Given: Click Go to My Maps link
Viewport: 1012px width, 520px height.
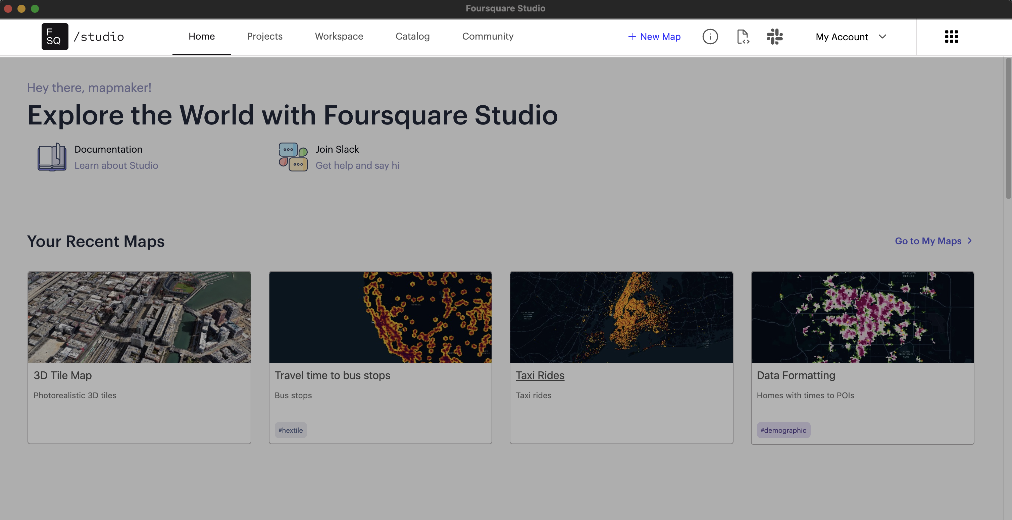Looking at the screenshot, I should click(x=928, y=241).
